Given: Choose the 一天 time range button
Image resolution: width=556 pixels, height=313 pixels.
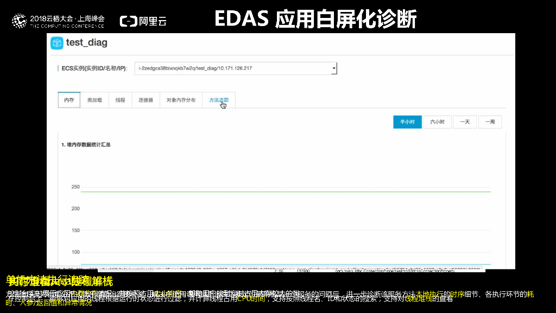Looking at the screenshot, I should pos(465,122).
